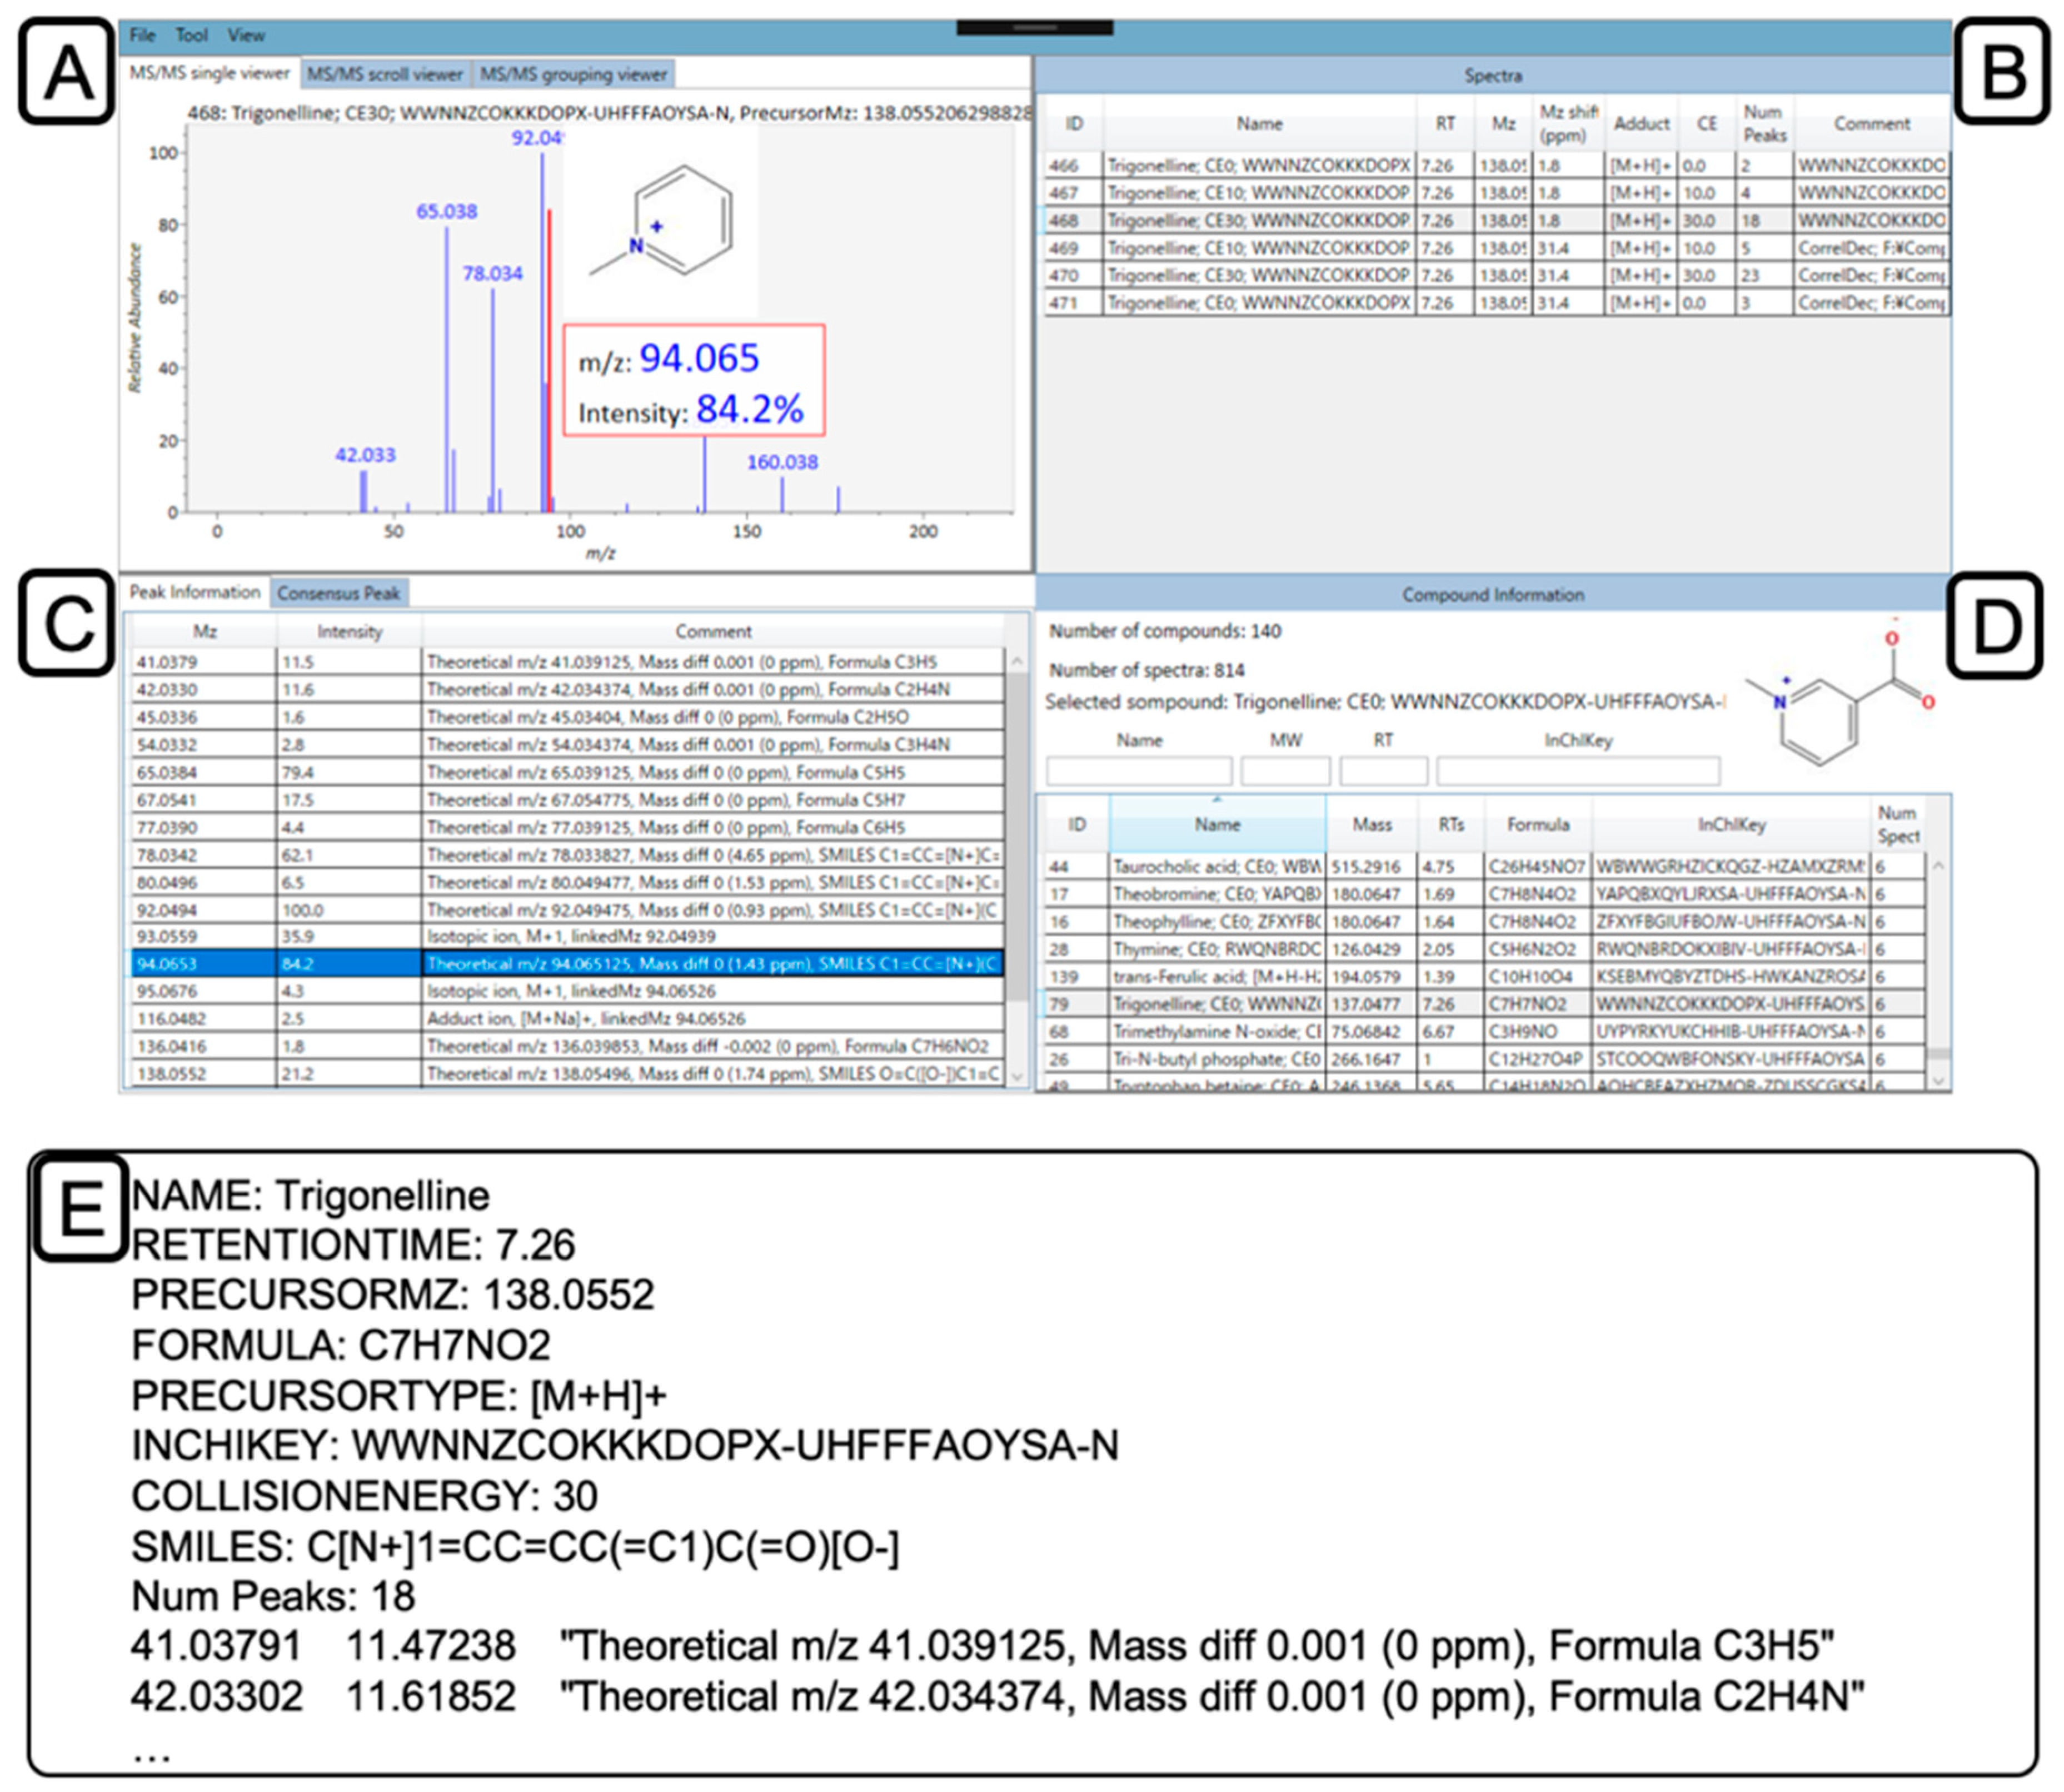The width and height of the screenshot is (2064, 1792).
Task: Select spectrum row ID 466
Action: pos(1497,165)
